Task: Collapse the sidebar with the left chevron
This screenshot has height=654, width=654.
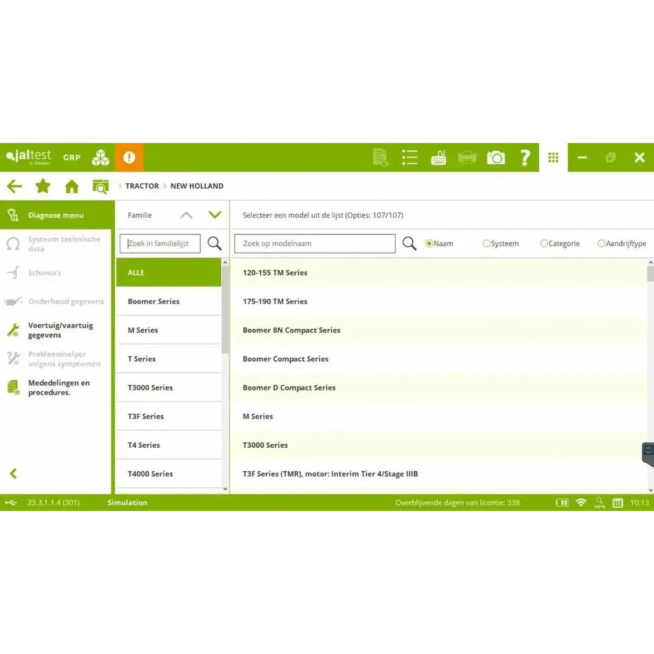Action: pyautogui.click(x=13, y=474)
